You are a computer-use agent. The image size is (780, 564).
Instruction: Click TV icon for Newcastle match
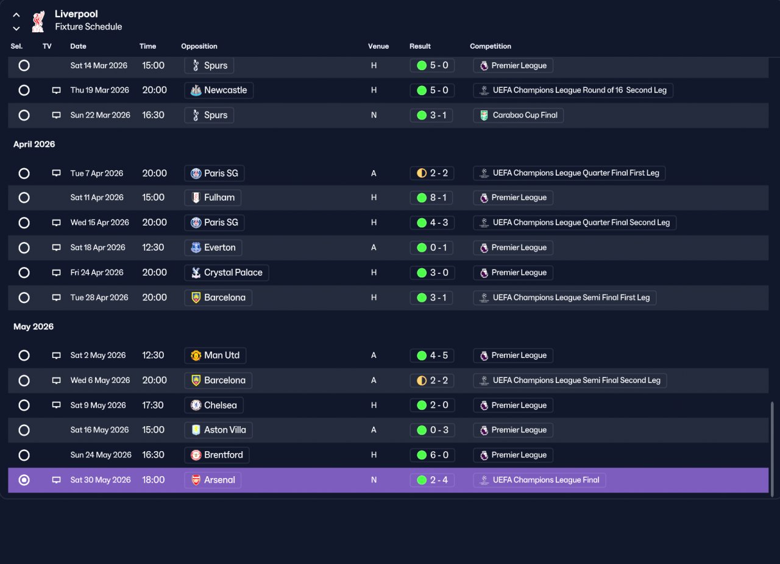56,90
